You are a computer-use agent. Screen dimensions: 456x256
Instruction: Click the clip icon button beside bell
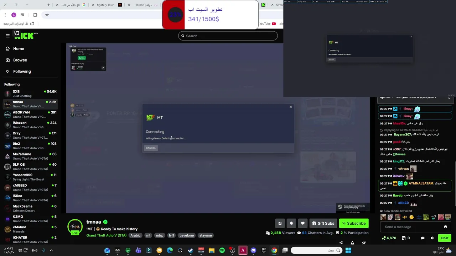[x=280, y=223]
